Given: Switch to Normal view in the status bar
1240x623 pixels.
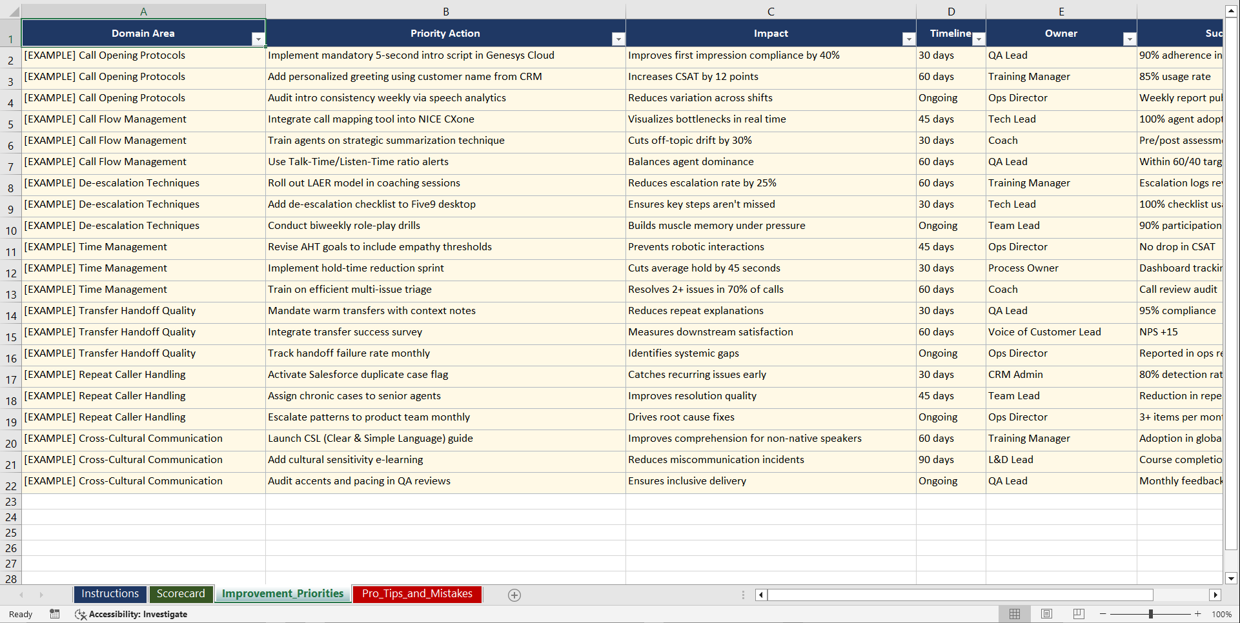Looking at the screenshot, I should [1014, 614].
